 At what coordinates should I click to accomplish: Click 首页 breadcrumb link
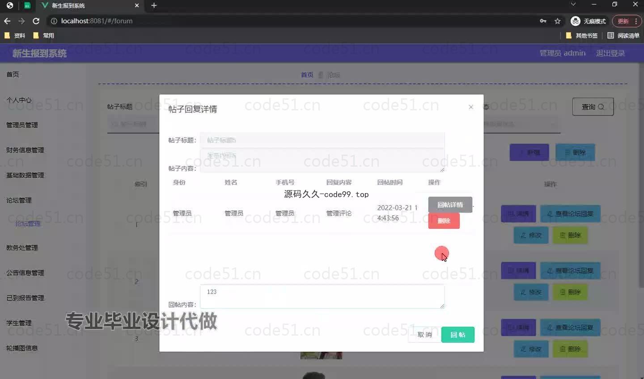click(x=307, y=75)
